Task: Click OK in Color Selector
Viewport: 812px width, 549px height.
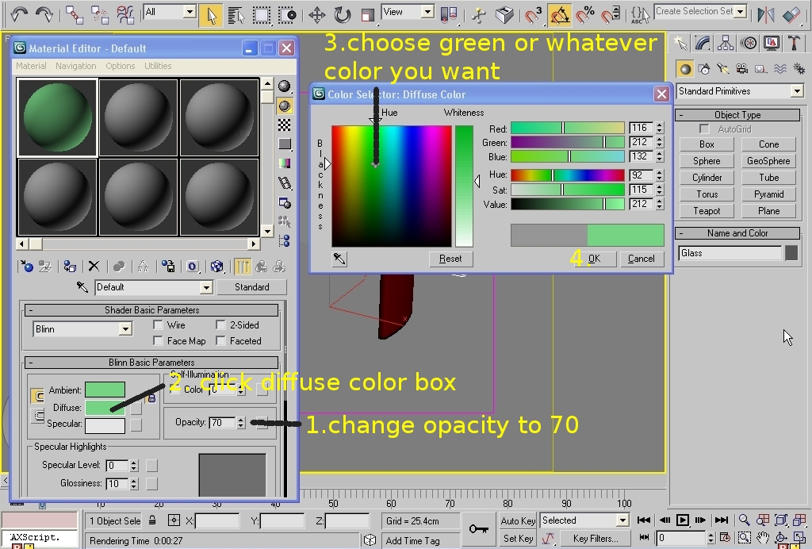Action: tap(594, 259)
